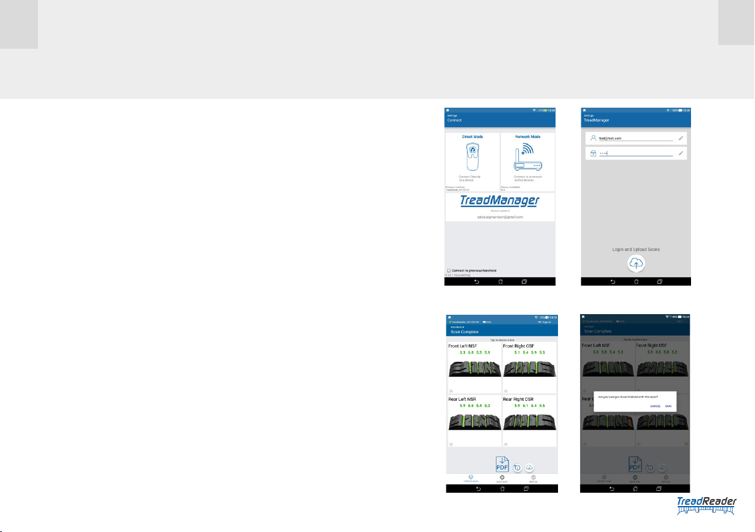Screen dimensions: 755x532
Task: Tap the small cloud upload icon on the undimmed scan screen
Action: [530, 467]
